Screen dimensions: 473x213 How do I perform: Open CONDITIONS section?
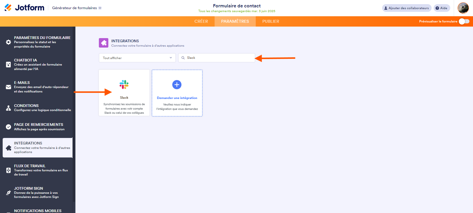(38, 108)
